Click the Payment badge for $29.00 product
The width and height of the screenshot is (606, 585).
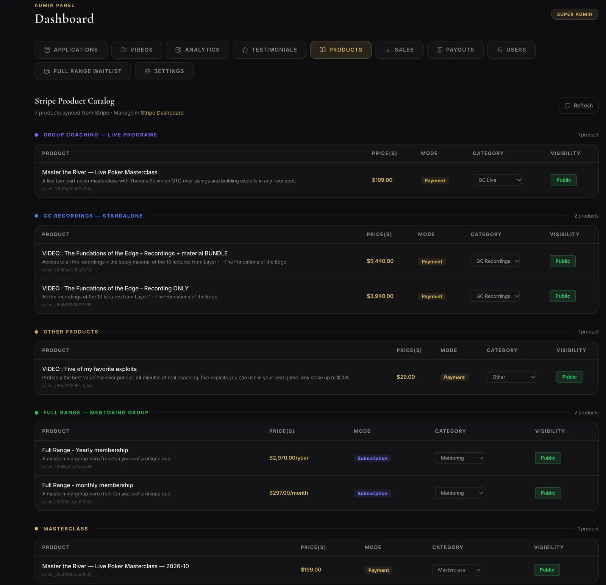(454, 377)
